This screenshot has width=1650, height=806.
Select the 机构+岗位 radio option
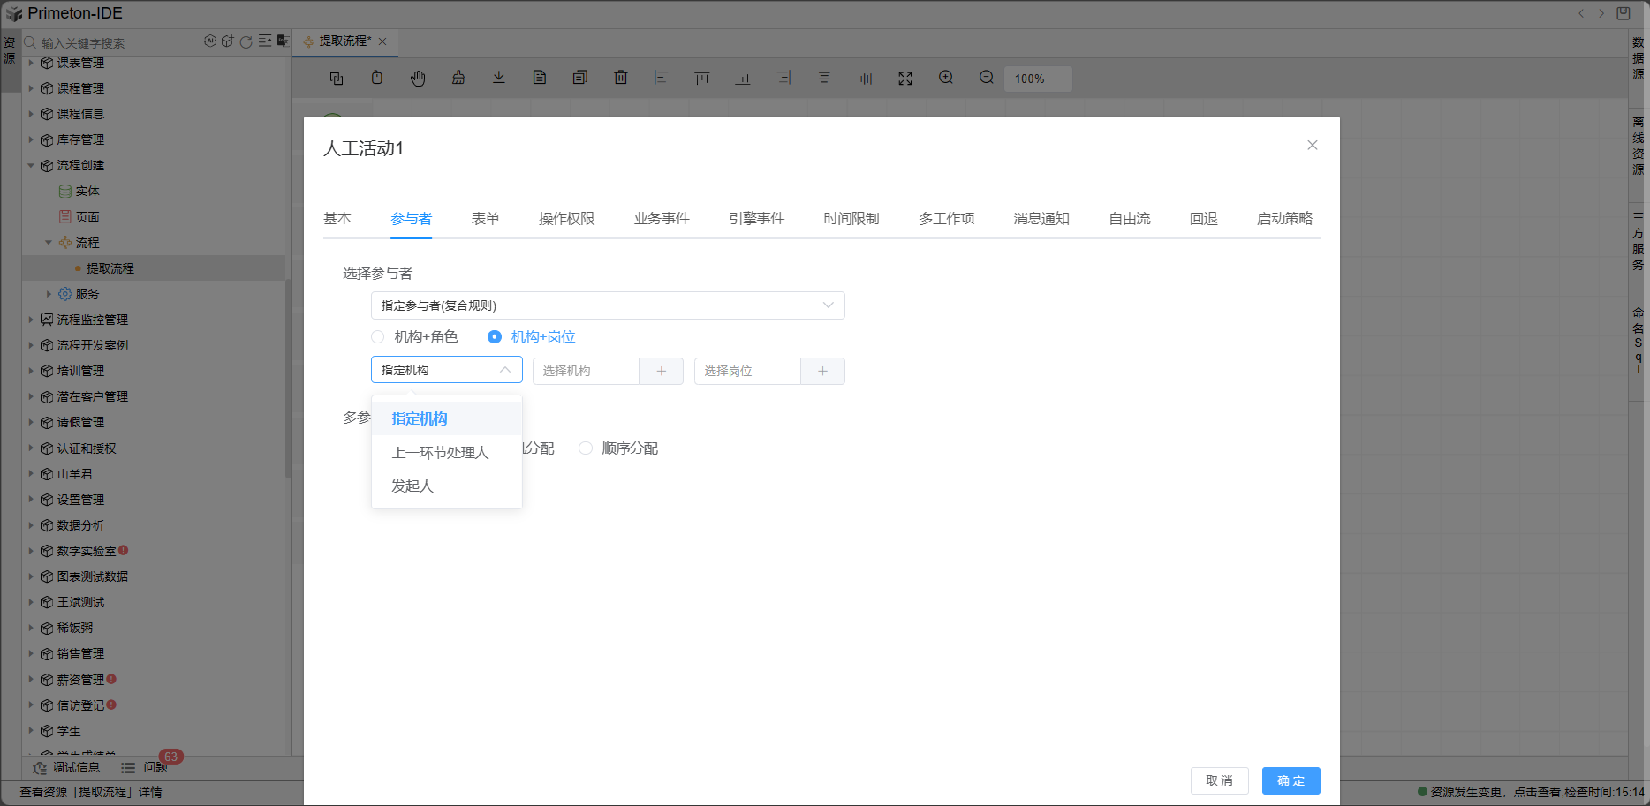pyautogui.click(x=495, y=337)
